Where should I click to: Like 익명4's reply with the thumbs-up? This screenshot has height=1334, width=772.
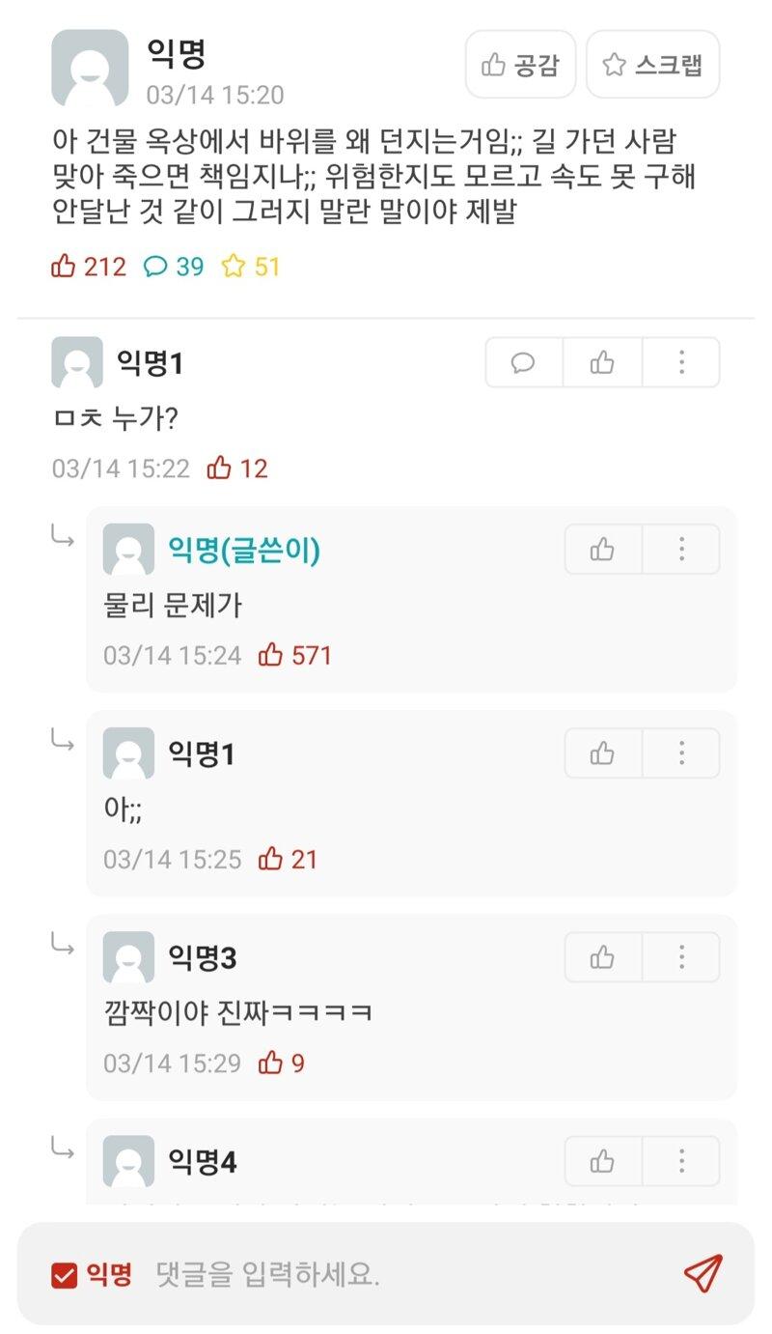point(602,1161)
